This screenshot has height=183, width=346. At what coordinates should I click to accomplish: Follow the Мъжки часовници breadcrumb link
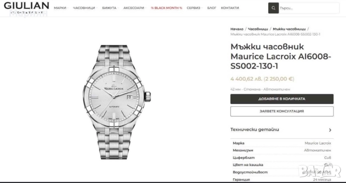289,29
